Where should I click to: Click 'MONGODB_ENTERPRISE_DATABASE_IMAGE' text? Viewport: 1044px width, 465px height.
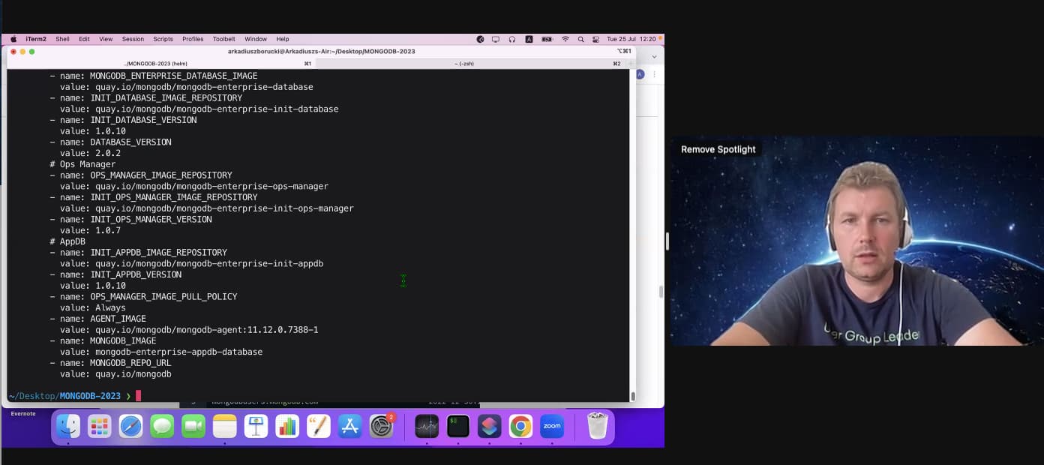coord(173,76)
